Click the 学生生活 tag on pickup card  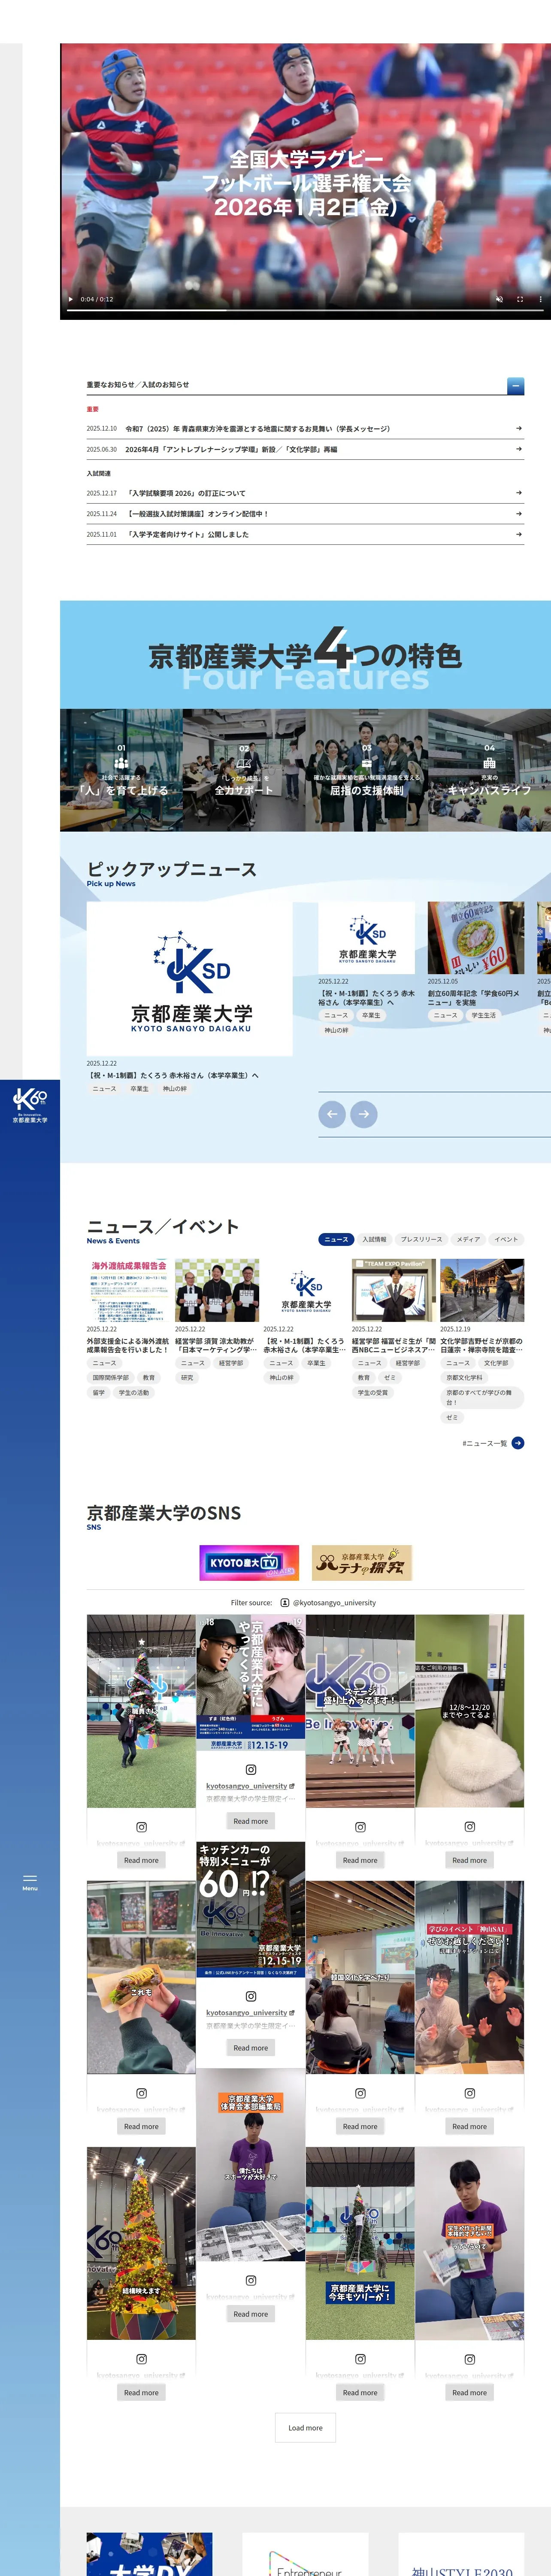click(484, 1015)
